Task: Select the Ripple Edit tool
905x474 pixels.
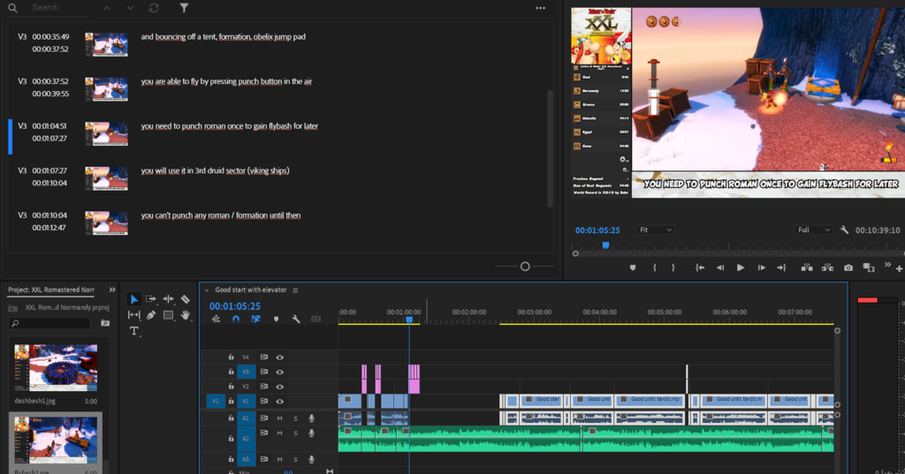Action: tap(168, 299)
